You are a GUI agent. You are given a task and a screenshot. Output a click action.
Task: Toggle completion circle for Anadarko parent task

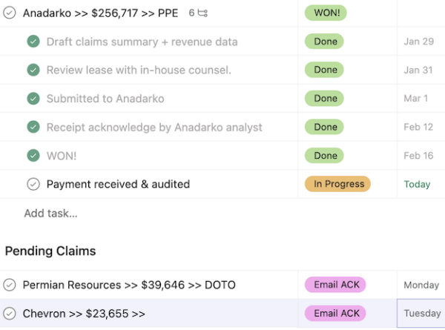pyautogui.click(x=10, y=13)
